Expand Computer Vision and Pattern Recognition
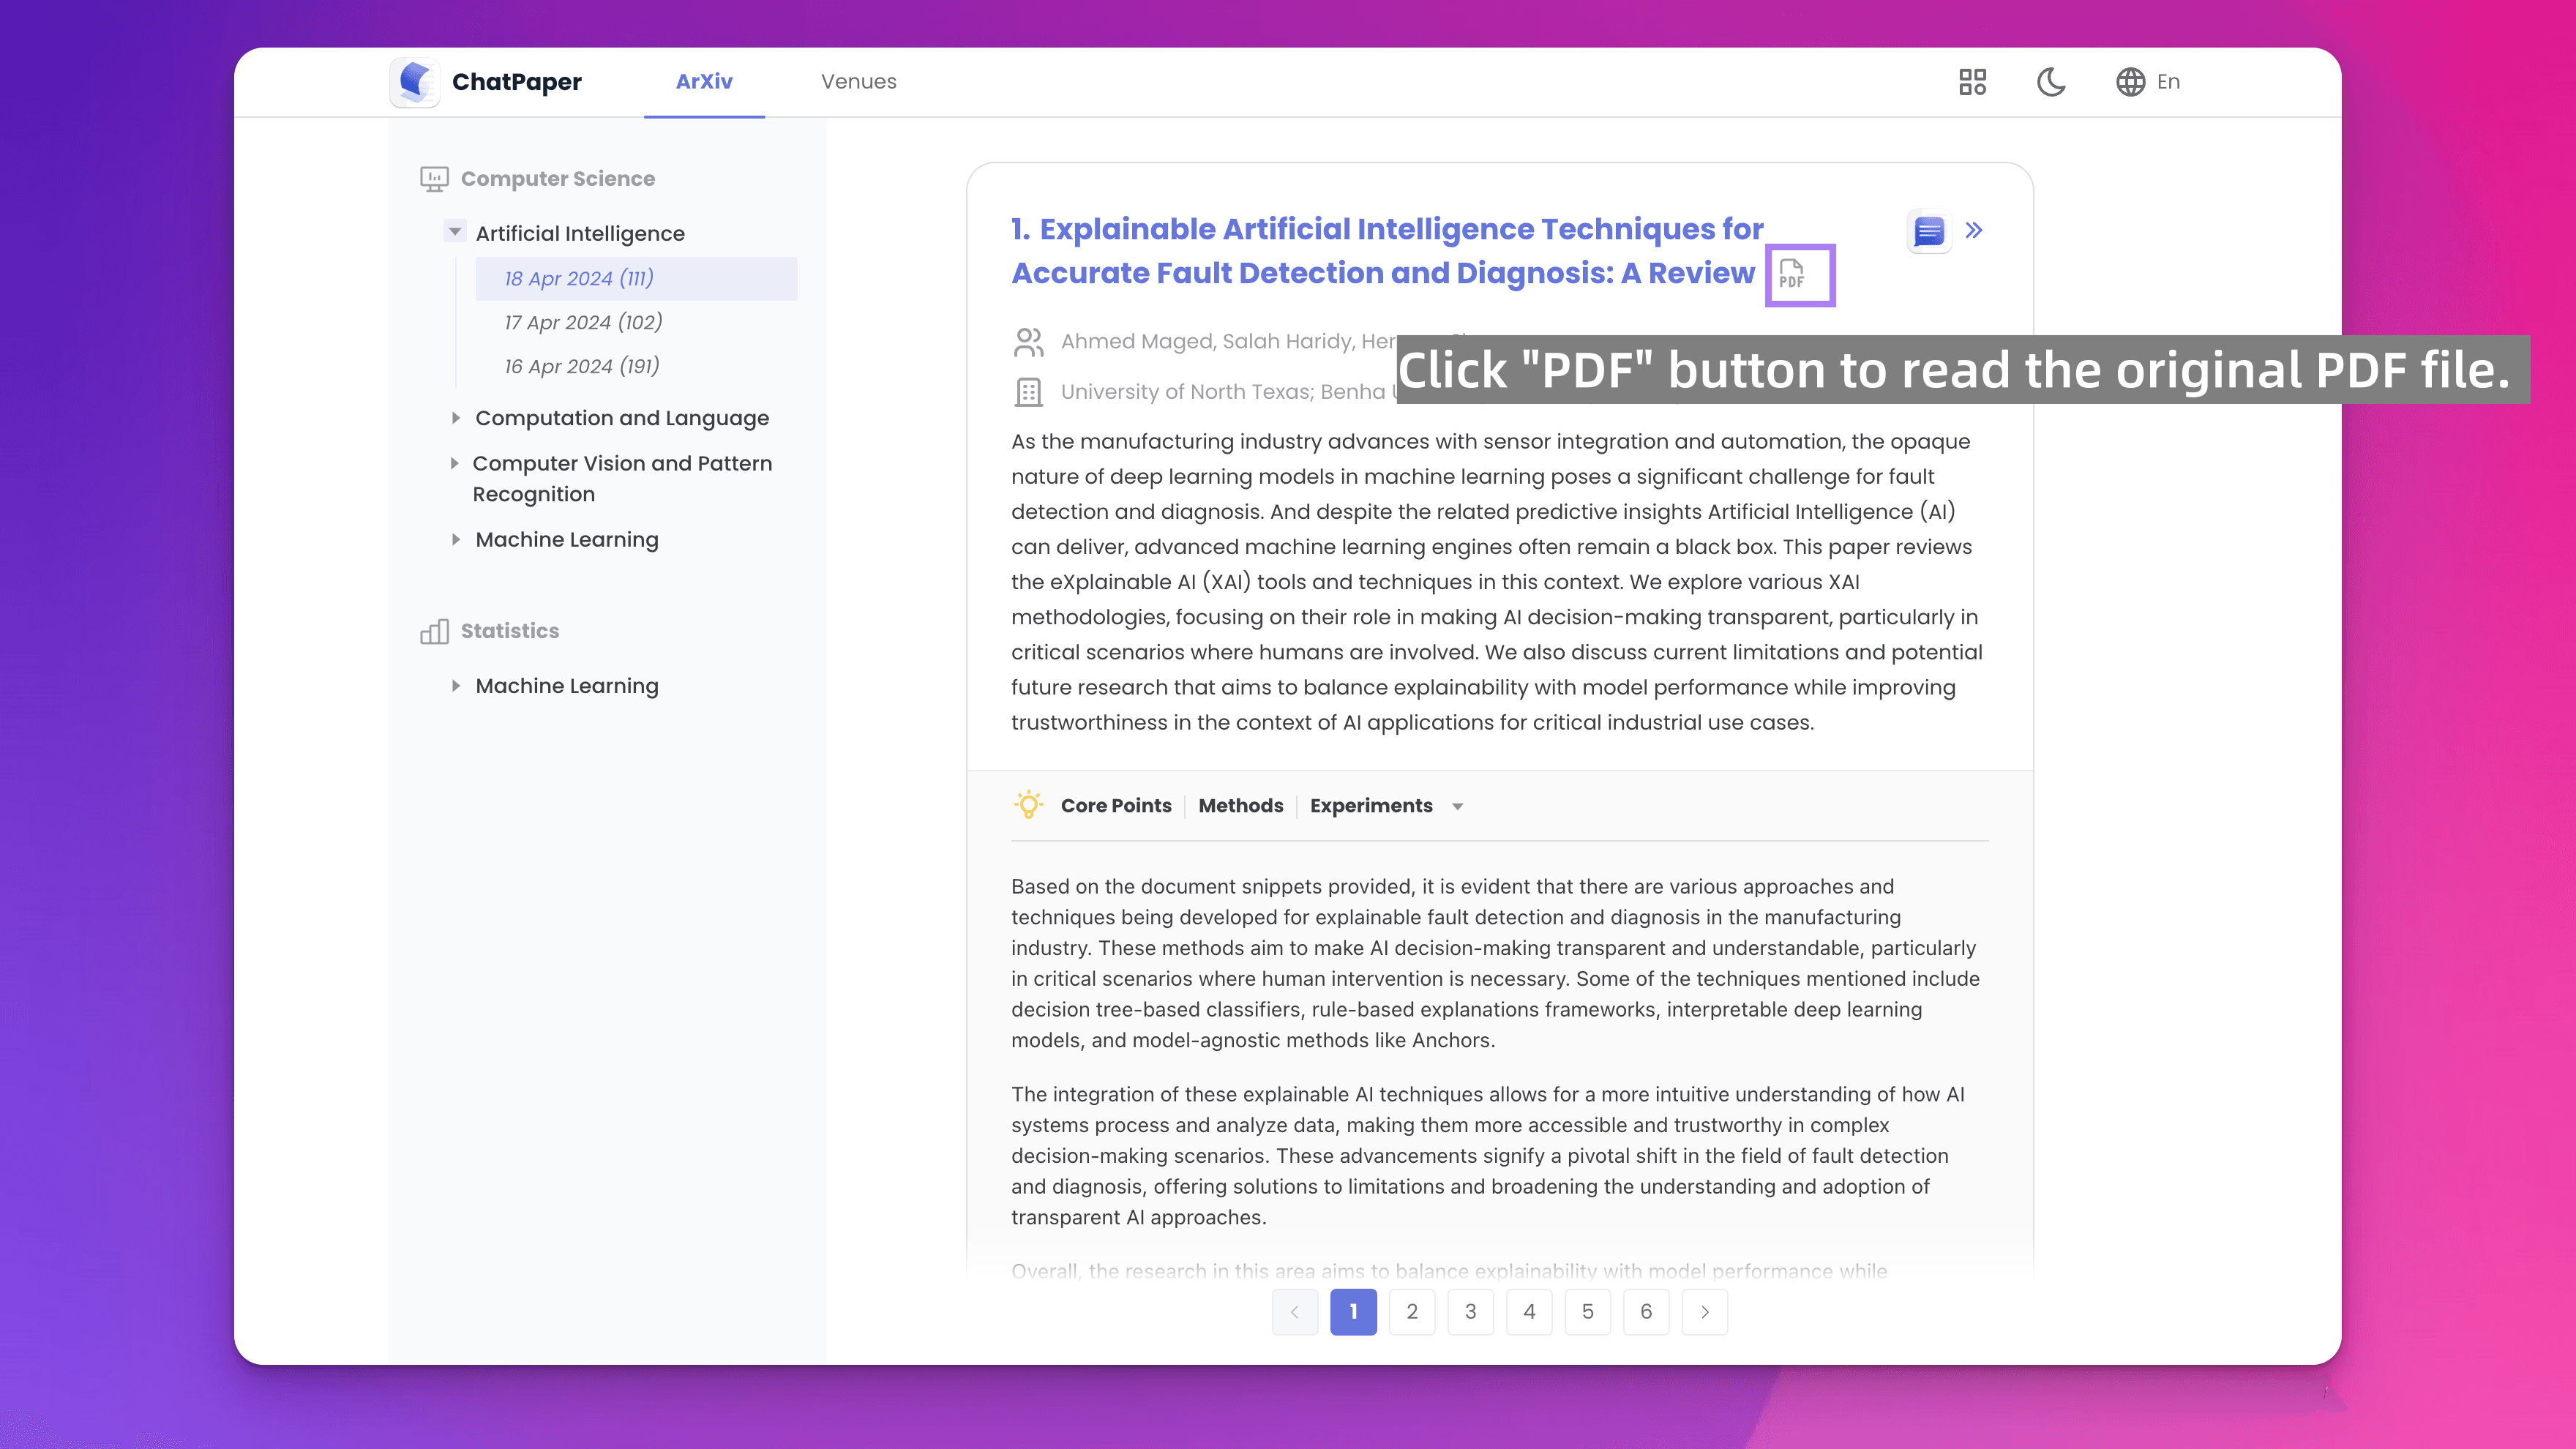2576x1449 pixels. 455,463
